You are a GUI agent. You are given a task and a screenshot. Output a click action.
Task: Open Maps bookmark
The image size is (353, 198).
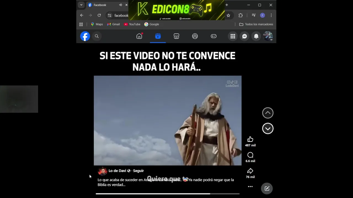coord(97,24)
